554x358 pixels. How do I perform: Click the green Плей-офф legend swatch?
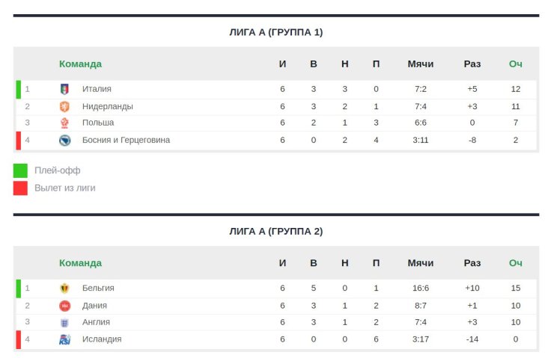(20, 170)
